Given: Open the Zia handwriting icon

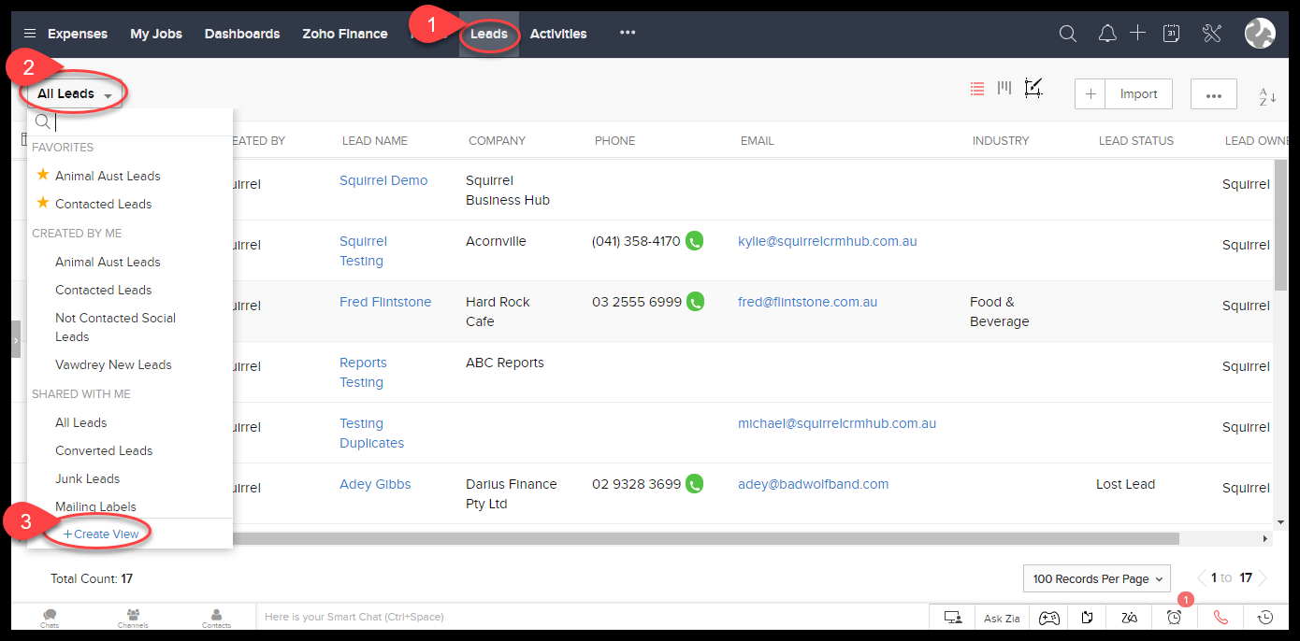Looking at the screenshot, I should [x=1130, y=617].
